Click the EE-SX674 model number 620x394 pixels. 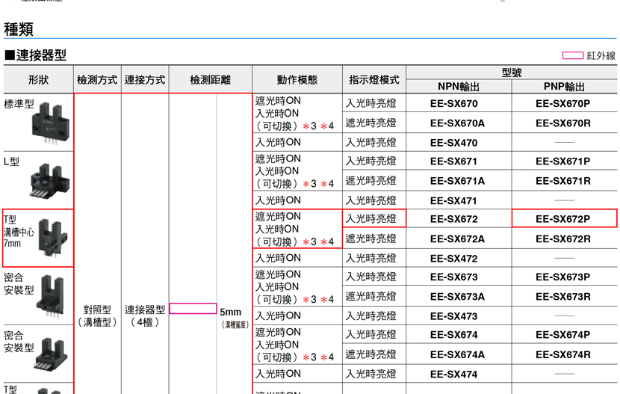coord(454,335)
